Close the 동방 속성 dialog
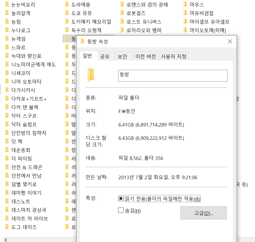This screenshot has height=242, width=255. pyautogui.click(x=230, y=41)
